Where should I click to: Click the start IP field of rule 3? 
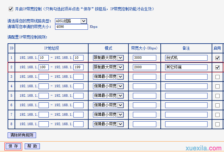[44, 77]
